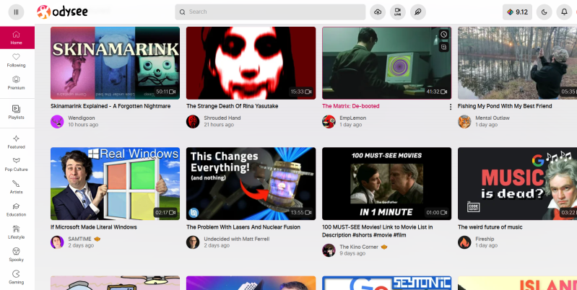The width and height of the screenshot is (577, 290).
Task: Play Skinamarink Explained video thumbnail
Action: click(x=115, y=63)
